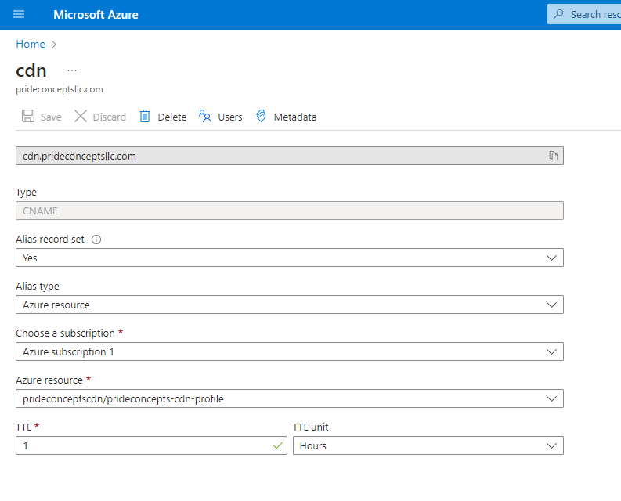This screenshot has height=501, width=621.
Task: Click the cdn page title
Action: click(31, 71)
